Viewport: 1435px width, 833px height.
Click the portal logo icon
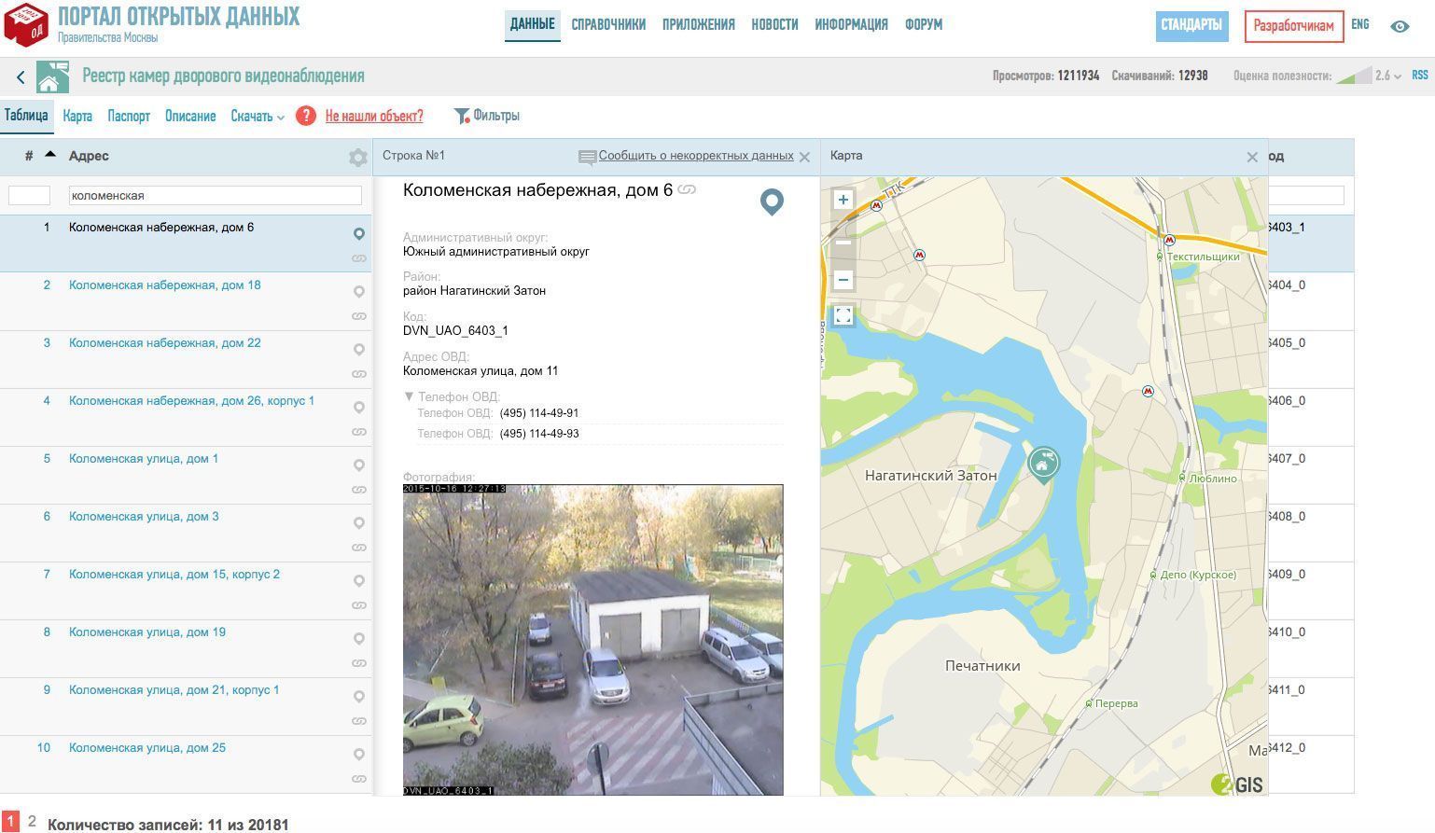coord(26,24)
